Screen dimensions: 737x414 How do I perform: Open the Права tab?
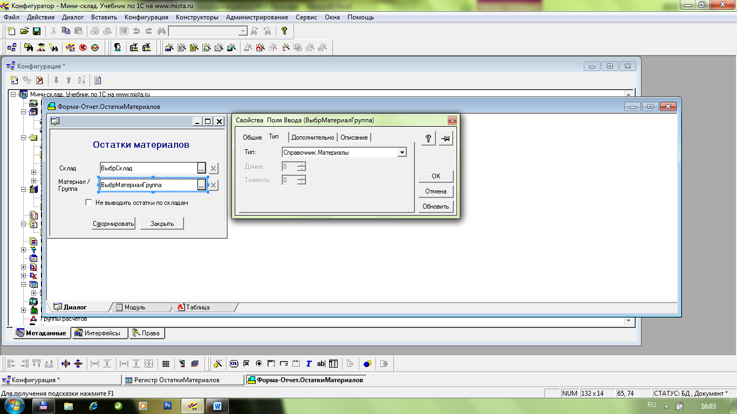click(x=147, y=333)
